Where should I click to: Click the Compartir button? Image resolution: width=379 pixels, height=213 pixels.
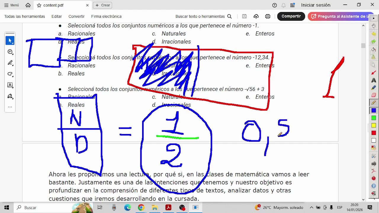(291, 16)
